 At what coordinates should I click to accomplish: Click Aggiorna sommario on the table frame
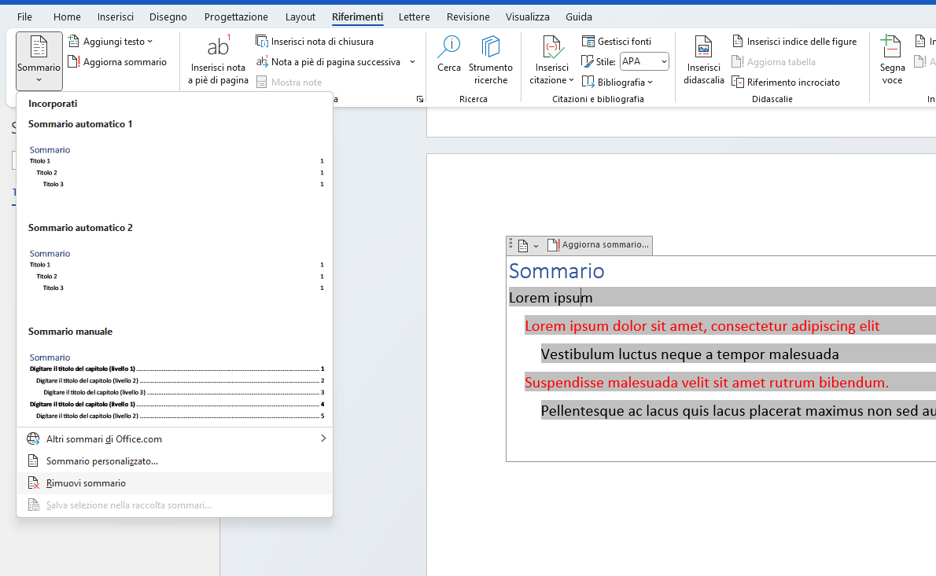[x=598, y=244]
